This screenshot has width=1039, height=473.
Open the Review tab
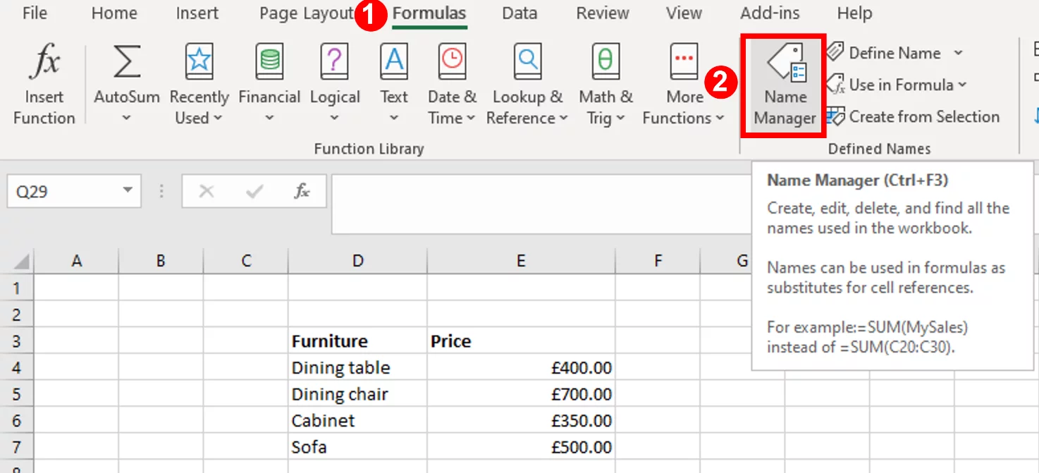601,13
